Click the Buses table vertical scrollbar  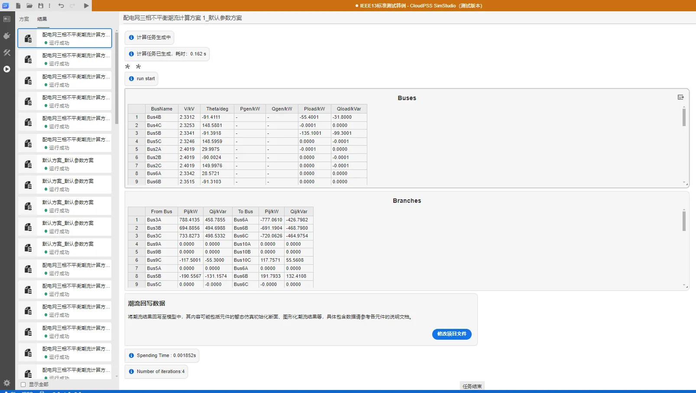684,117
